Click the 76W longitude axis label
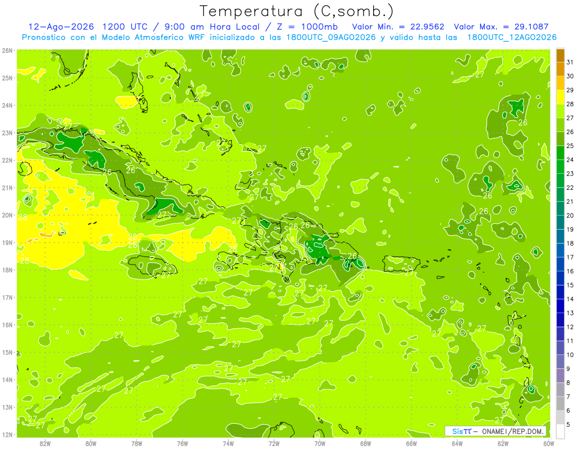Image resolution: width=583 pixels, height=450 pixels. [182, 443]
